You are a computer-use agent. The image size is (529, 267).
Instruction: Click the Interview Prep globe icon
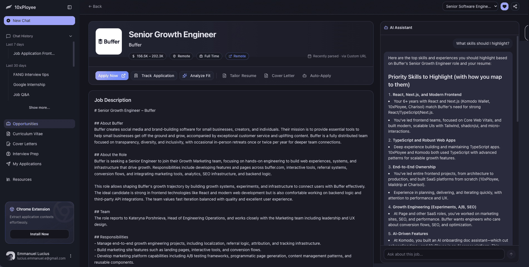click(8, 154)
